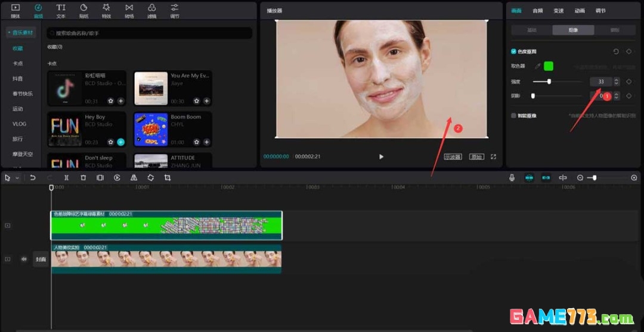Uncheck the 色度抠图 chroma key checkbox
Viewport: 644px width, 332px height.
[x=514, y=52]
